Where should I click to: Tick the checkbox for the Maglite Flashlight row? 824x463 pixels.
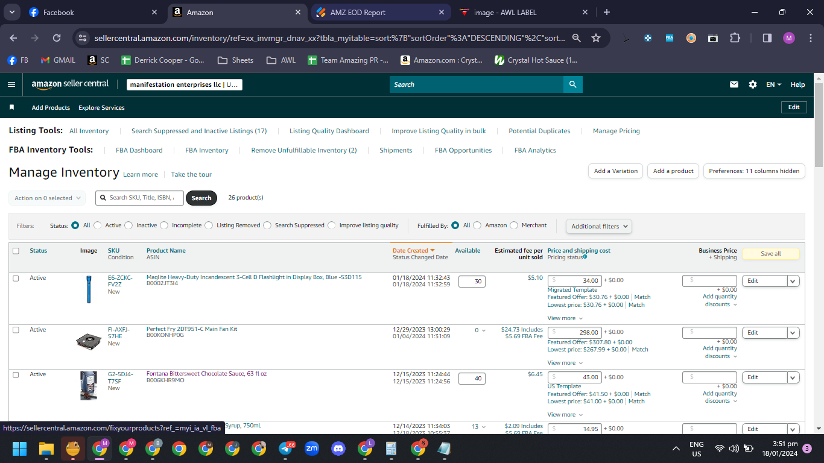16,279
